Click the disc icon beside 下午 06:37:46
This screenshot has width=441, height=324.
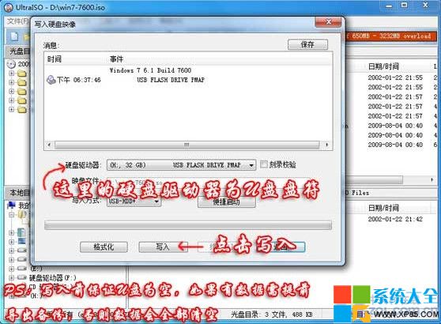(x=51, y=80)
